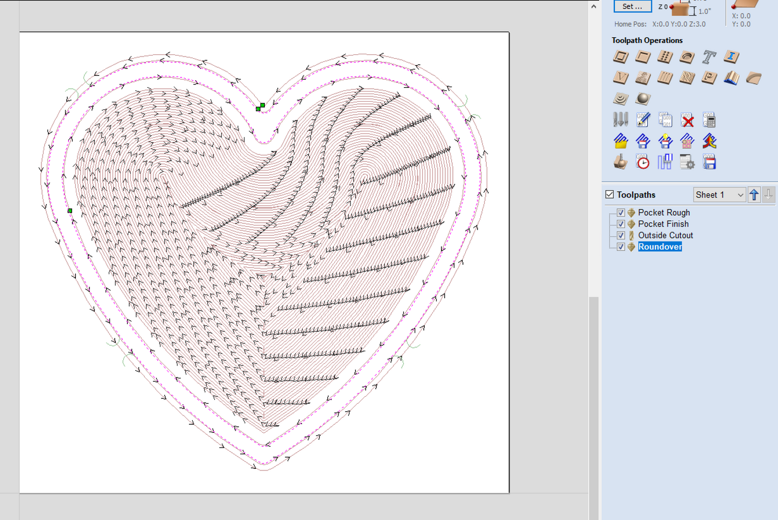Click the scroll up arrow
The height and width of the screenshot is (520, 778).
[593, 6]
